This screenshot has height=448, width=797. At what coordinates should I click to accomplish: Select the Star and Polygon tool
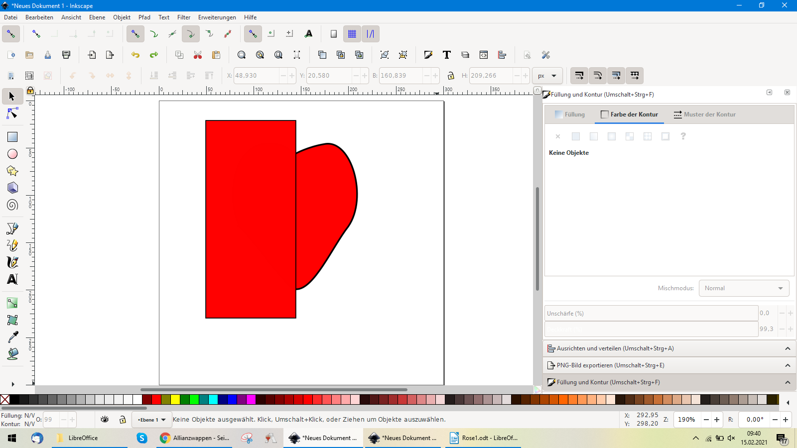[12, 171]
